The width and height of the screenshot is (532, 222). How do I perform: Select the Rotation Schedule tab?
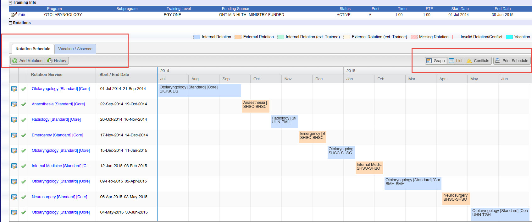(x=33, y=49)
